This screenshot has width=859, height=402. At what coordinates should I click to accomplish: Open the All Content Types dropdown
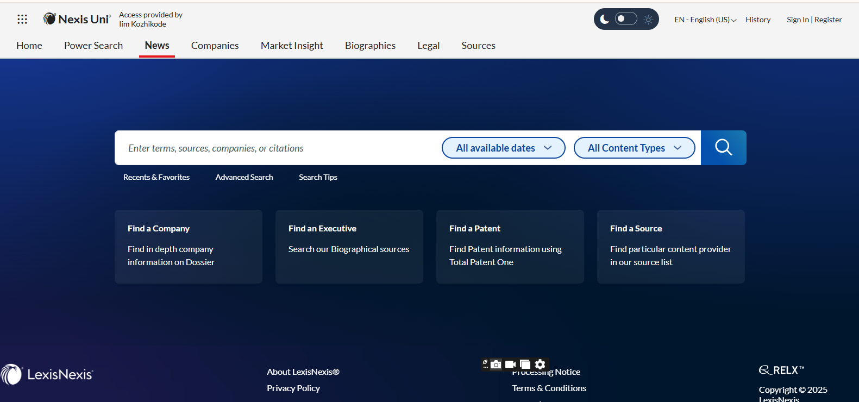pos(634,148)
